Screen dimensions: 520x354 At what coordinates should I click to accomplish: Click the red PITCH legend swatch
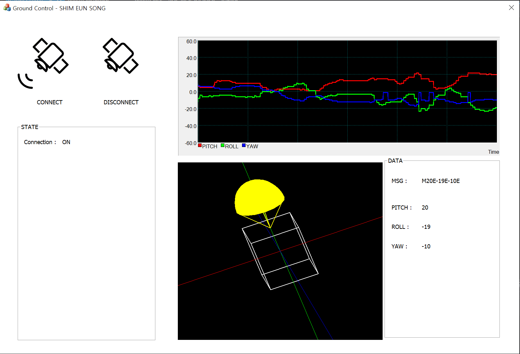(x=200, y=146)
